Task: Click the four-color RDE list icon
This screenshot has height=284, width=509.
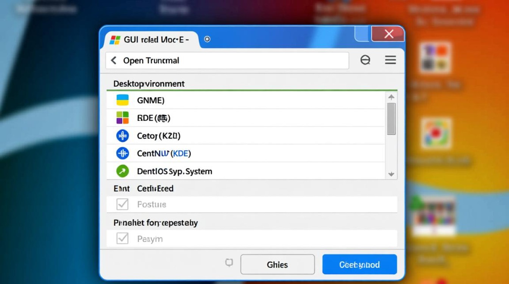Action: [x=122, y=118]
